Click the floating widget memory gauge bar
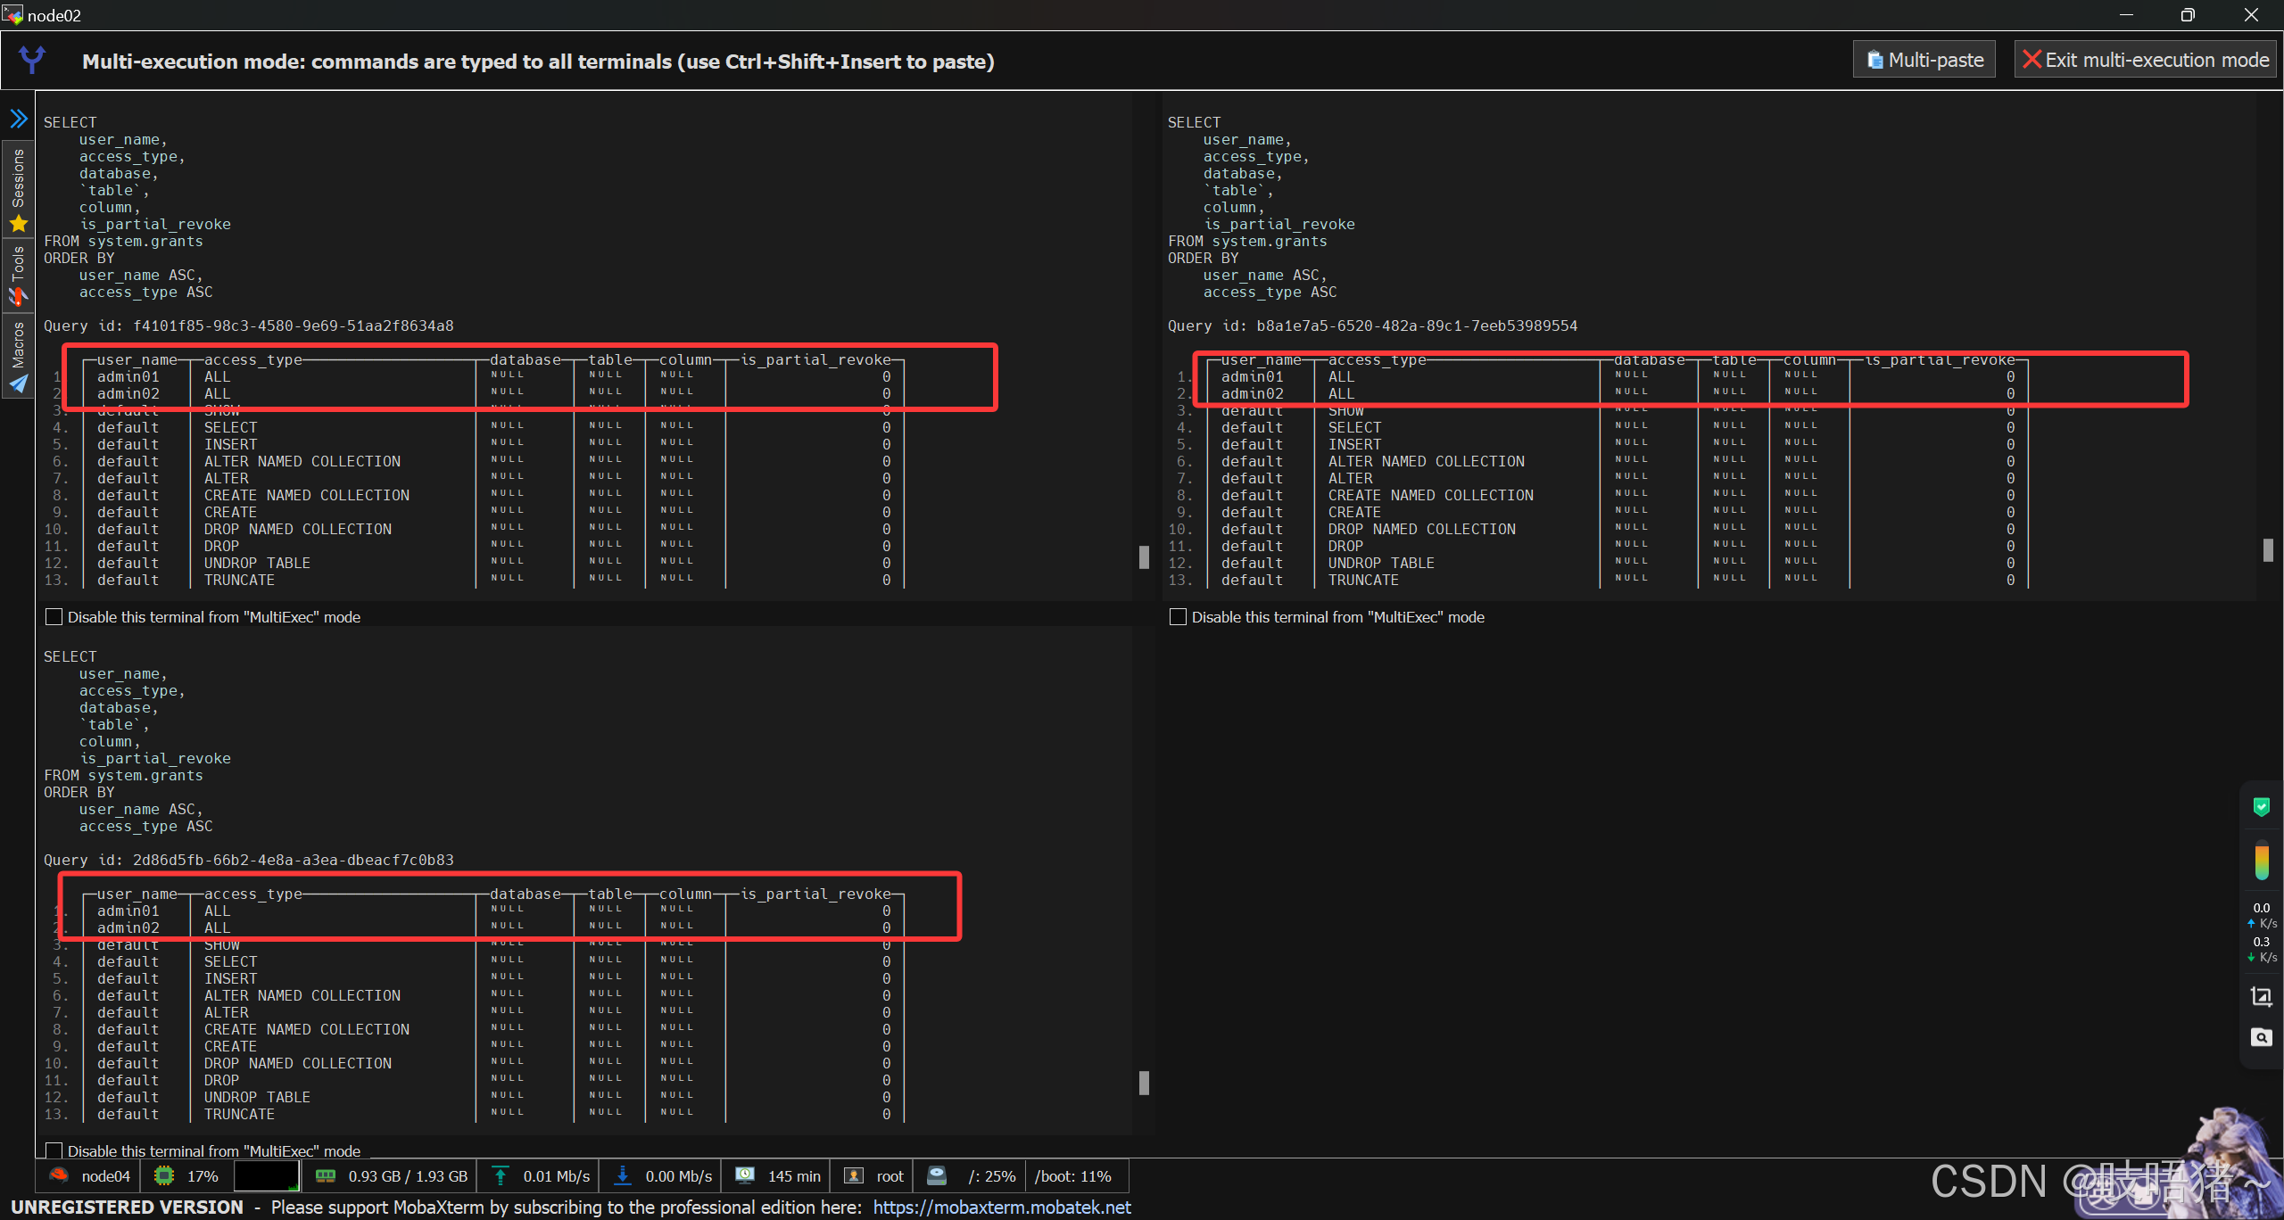The height and width of the screenshot is (1220, 2284). 2262,861
